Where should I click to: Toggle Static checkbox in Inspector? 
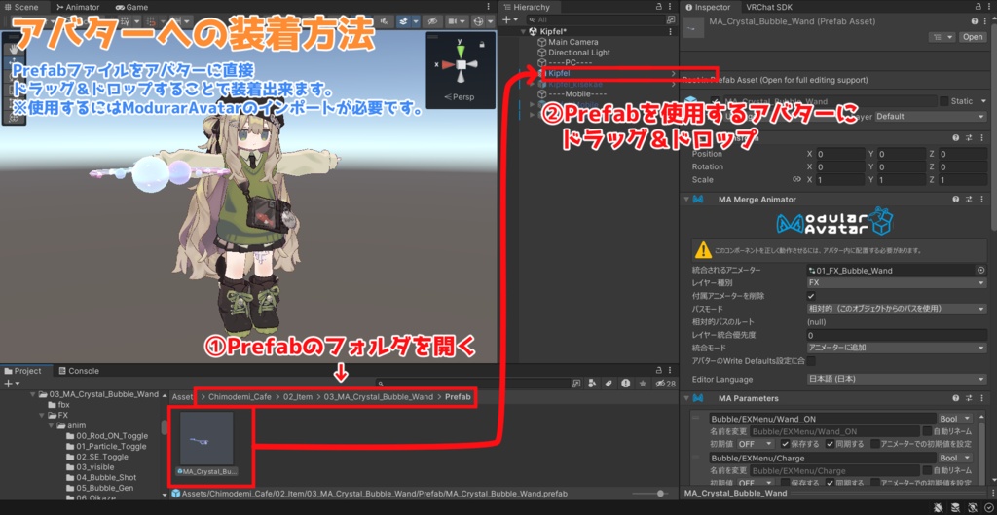coord(943,101)
